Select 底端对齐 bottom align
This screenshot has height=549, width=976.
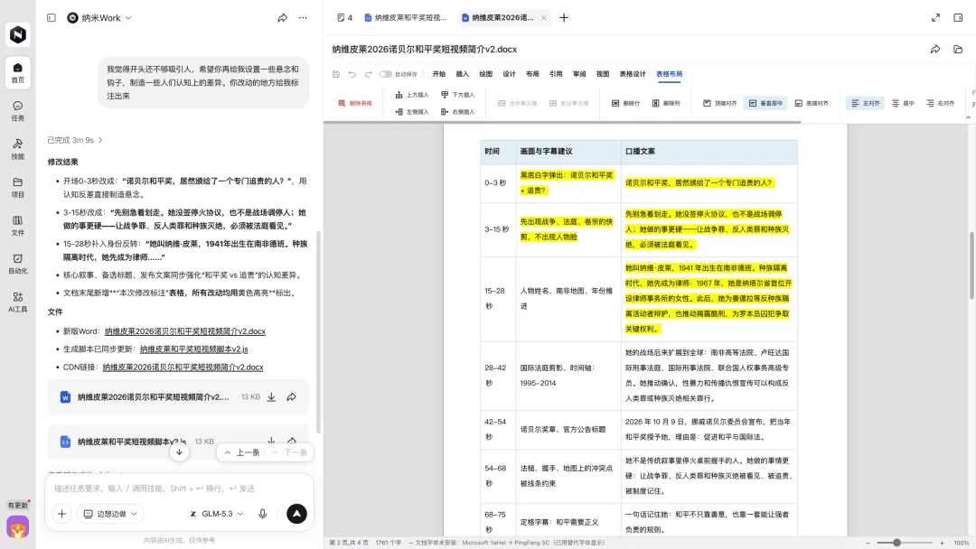click(812, 103)
